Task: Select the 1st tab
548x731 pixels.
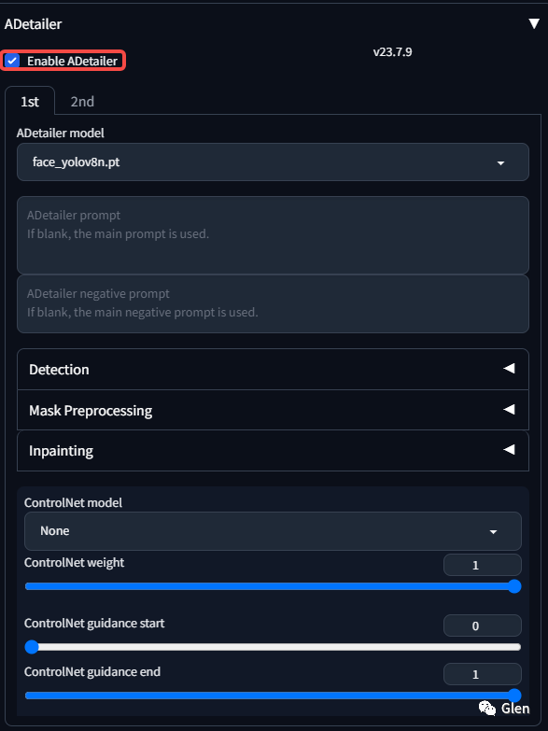Action: [x=30, y=101]
